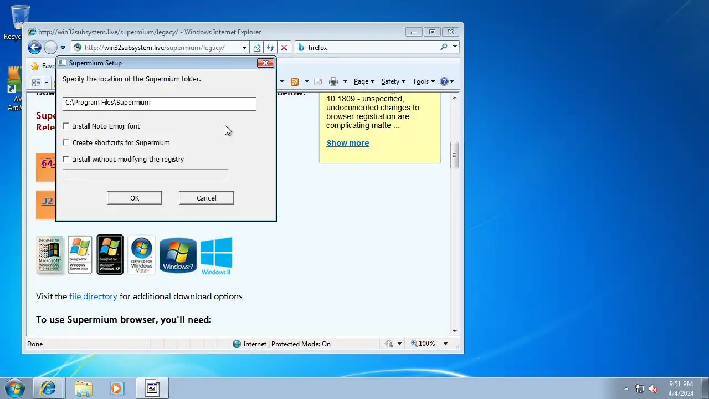
Task: Open the tab list dropdown next to Quick Tabs
Action: (47, 83)
